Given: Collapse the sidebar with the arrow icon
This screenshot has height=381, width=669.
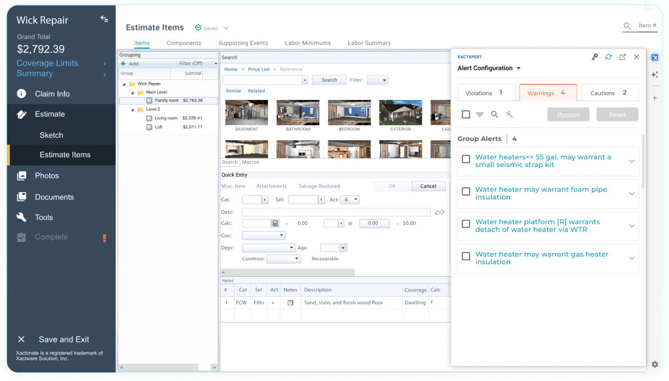Looking at the screenshot, I should click(x=104, y=19).
